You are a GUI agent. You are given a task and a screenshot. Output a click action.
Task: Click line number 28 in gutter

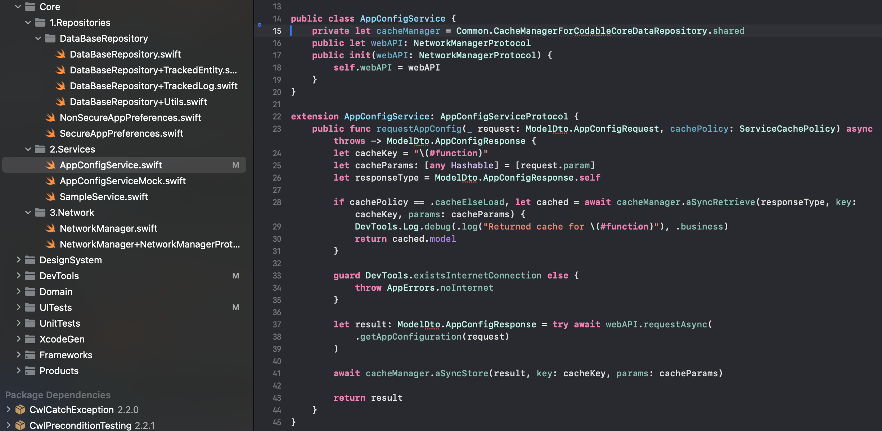coord(276,202)
